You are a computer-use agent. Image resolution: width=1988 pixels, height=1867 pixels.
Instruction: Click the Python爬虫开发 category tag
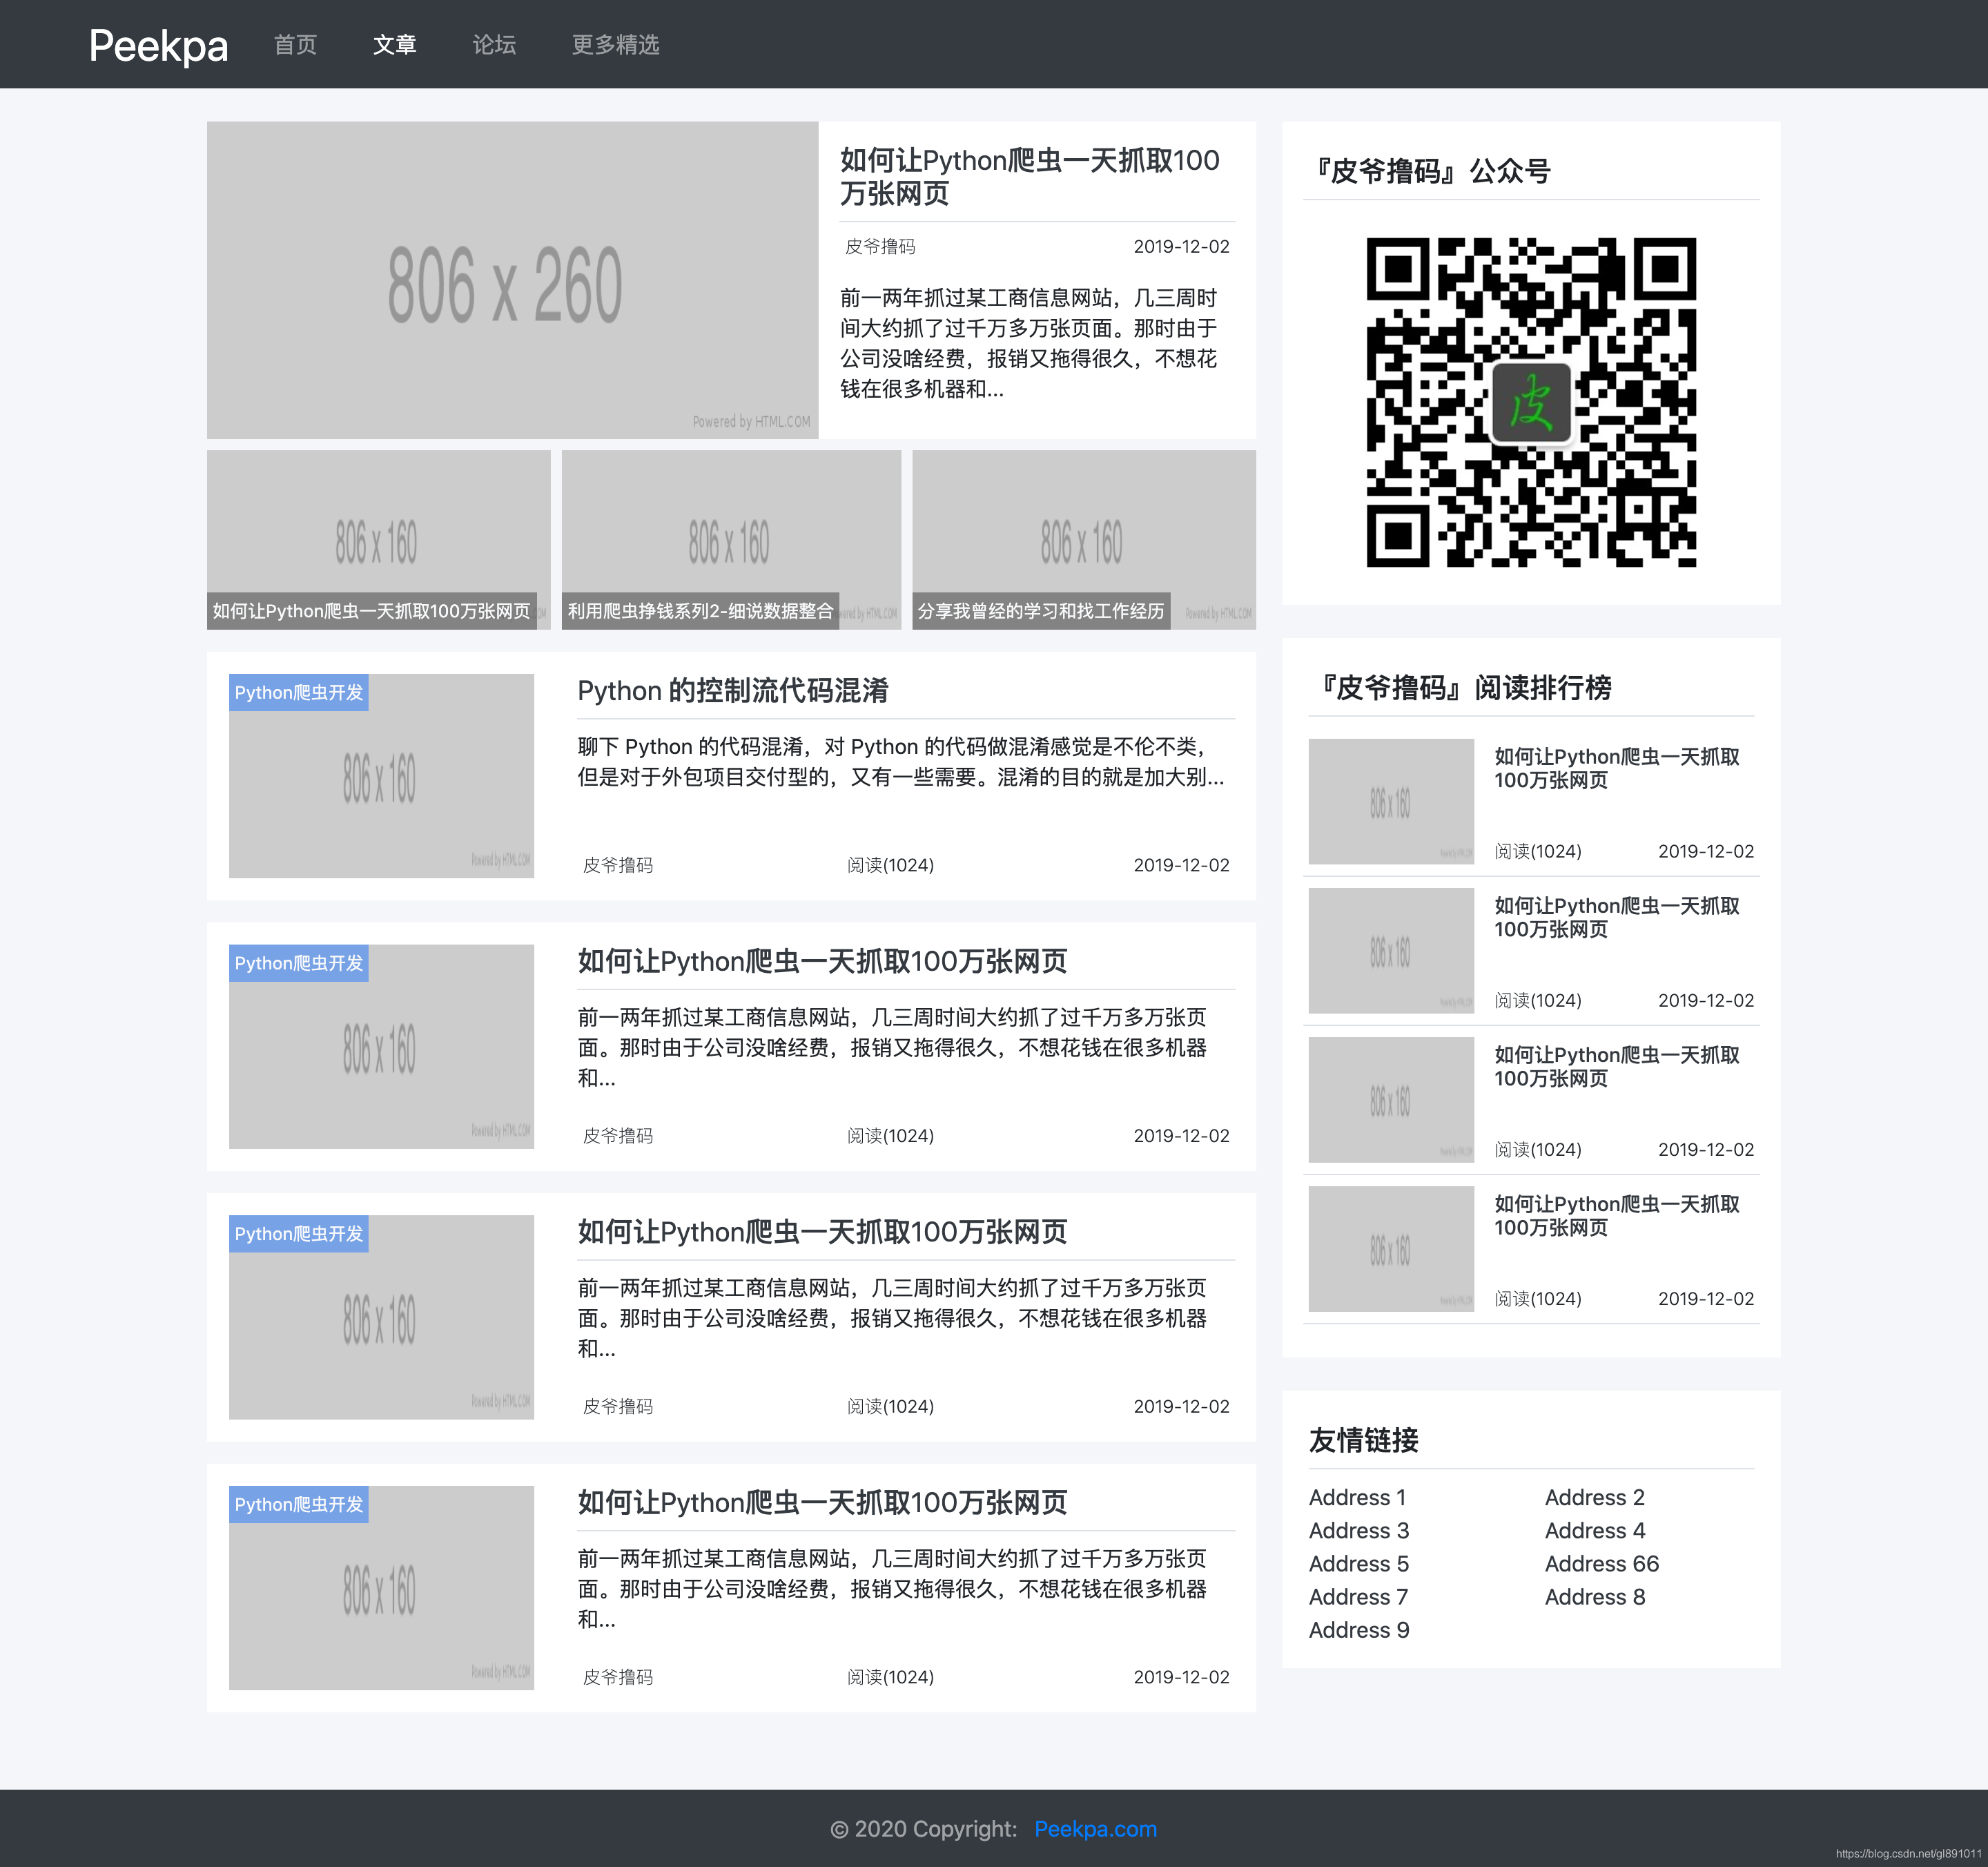point(298,692)
